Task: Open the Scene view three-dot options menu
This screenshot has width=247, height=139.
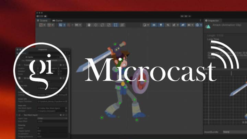Action: [x=200, y=21]
